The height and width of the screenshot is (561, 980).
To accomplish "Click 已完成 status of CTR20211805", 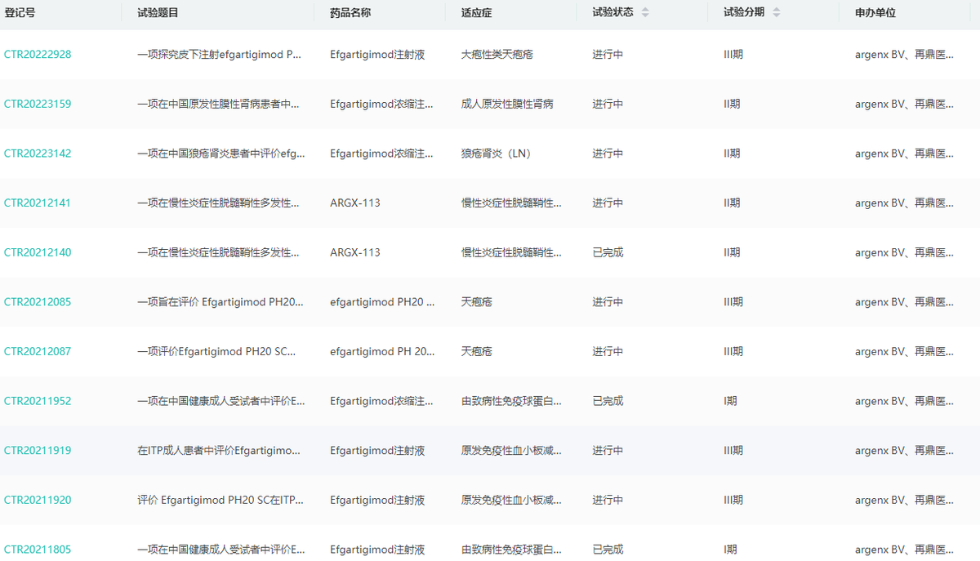I will point(608,550).
